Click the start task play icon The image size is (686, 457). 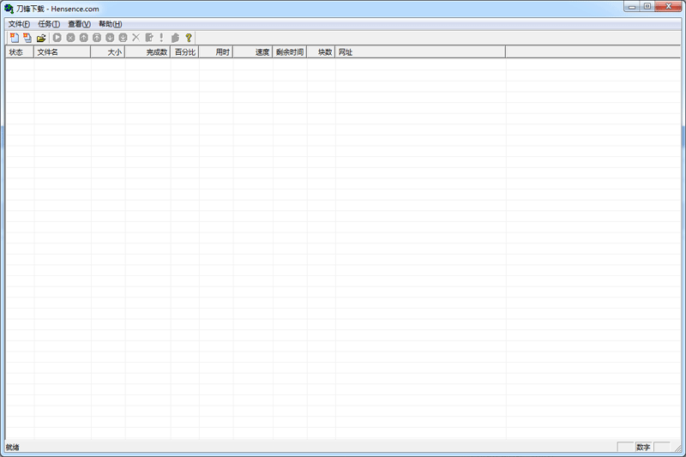(x=57, y=38)
